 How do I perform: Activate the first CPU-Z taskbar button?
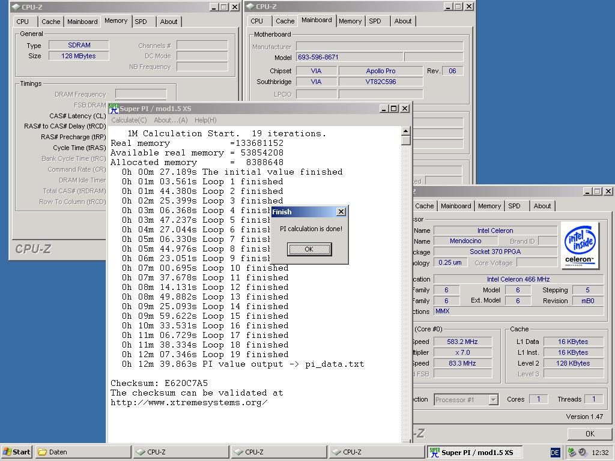pos(181,452)
